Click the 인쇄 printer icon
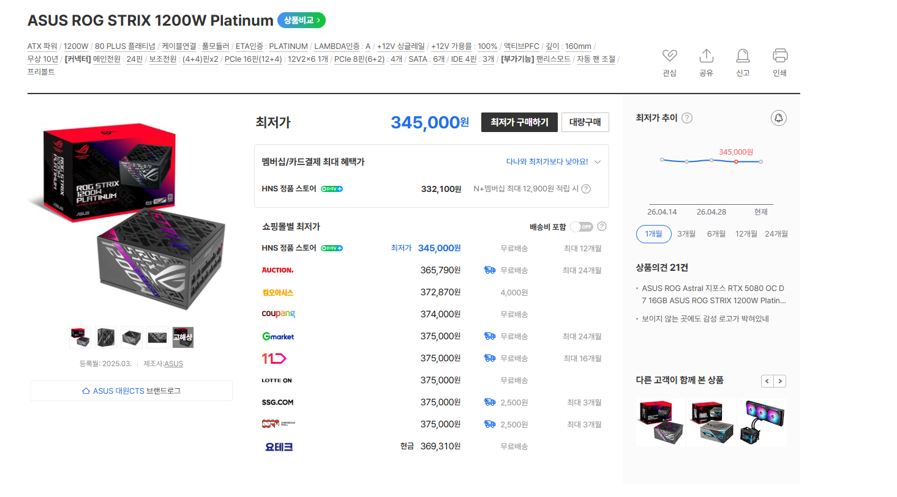The width and height of the screenshot is (897, 497). coord(780,56)
